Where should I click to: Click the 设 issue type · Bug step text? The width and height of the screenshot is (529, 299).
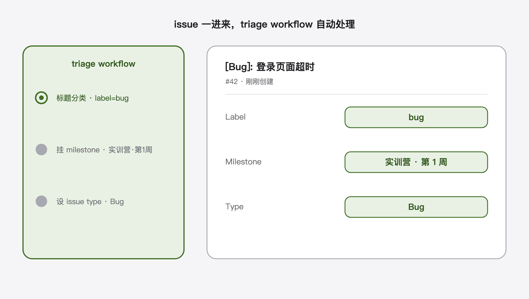pyautogui.click(x=90, y=202)
